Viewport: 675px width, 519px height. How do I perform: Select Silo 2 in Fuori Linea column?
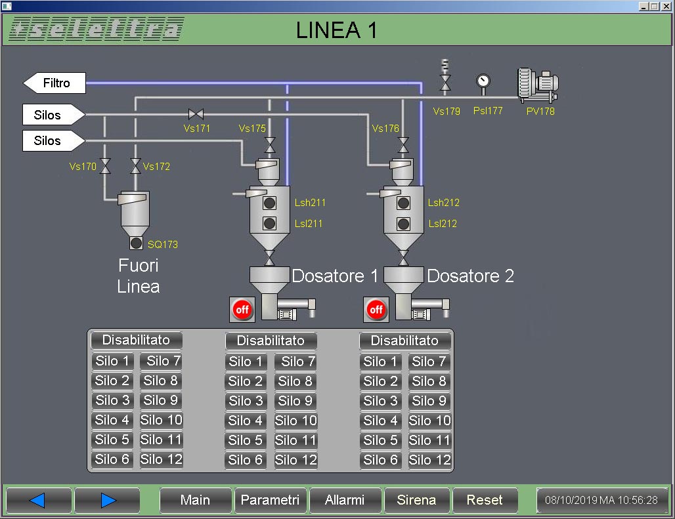click(x=112, y=381)
